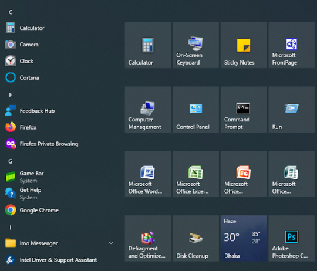317x271 pixels.
Task: Launch Disk Cleanup tile
Action: tap(195, 238)
